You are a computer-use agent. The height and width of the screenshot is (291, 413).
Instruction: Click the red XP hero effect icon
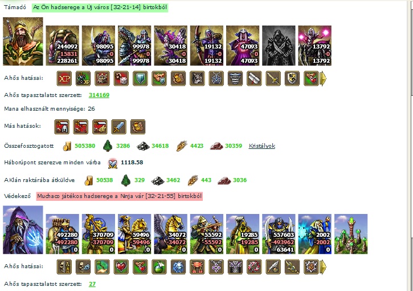pos(64,78)
